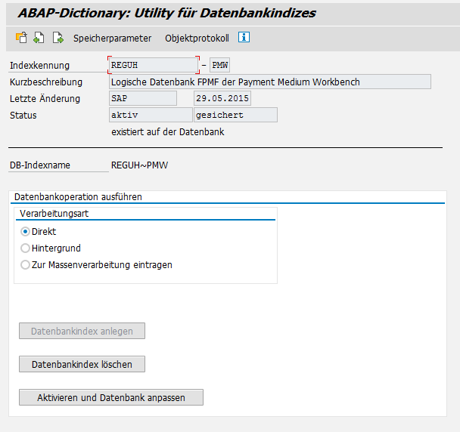Select the Direkt processing option
Screen dimensions: 460x432
tap(26, 232)
